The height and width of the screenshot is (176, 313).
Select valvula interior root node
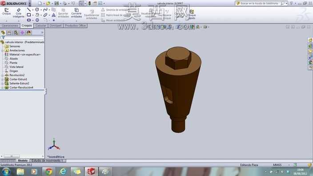22,42
